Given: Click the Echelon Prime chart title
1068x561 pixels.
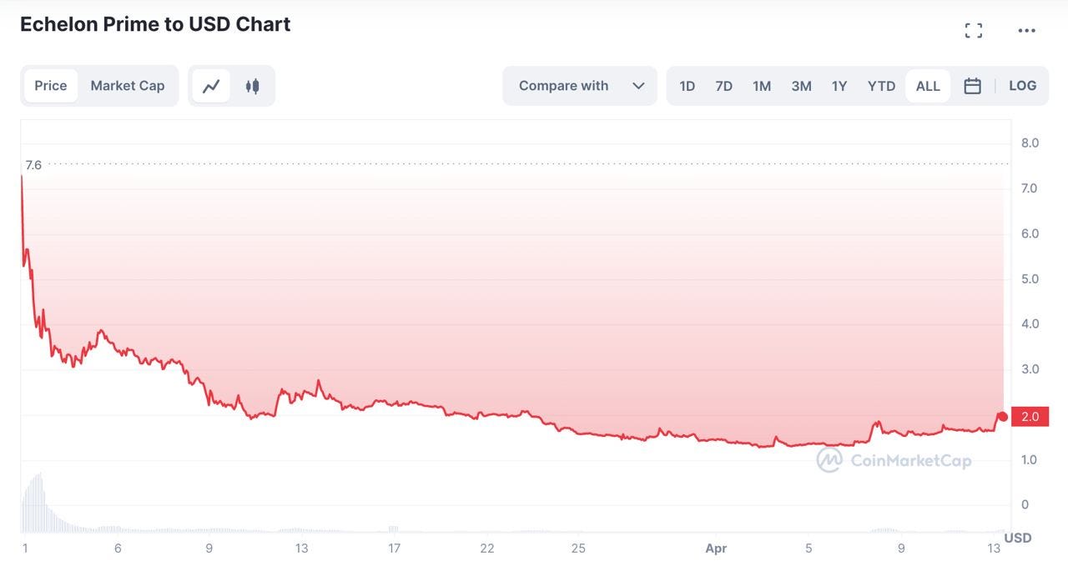Looking at the screenshot, I should pyautogui.click(x=154, y=24).
